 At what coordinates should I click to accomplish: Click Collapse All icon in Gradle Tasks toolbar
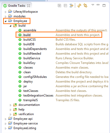click(x=65, y=6)
